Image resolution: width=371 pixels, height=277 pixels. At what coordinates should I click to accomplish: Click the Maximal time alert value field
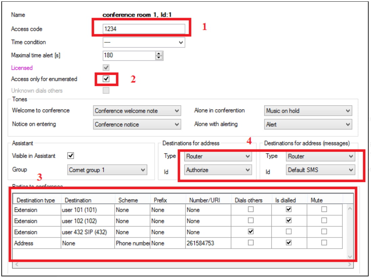(129, 56)
